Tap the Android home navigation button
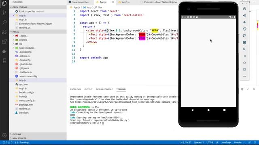 (x=208, y=110)
